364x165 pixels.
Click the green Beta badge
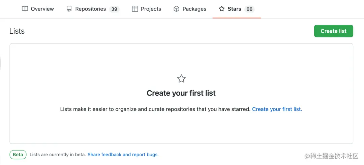18,155
